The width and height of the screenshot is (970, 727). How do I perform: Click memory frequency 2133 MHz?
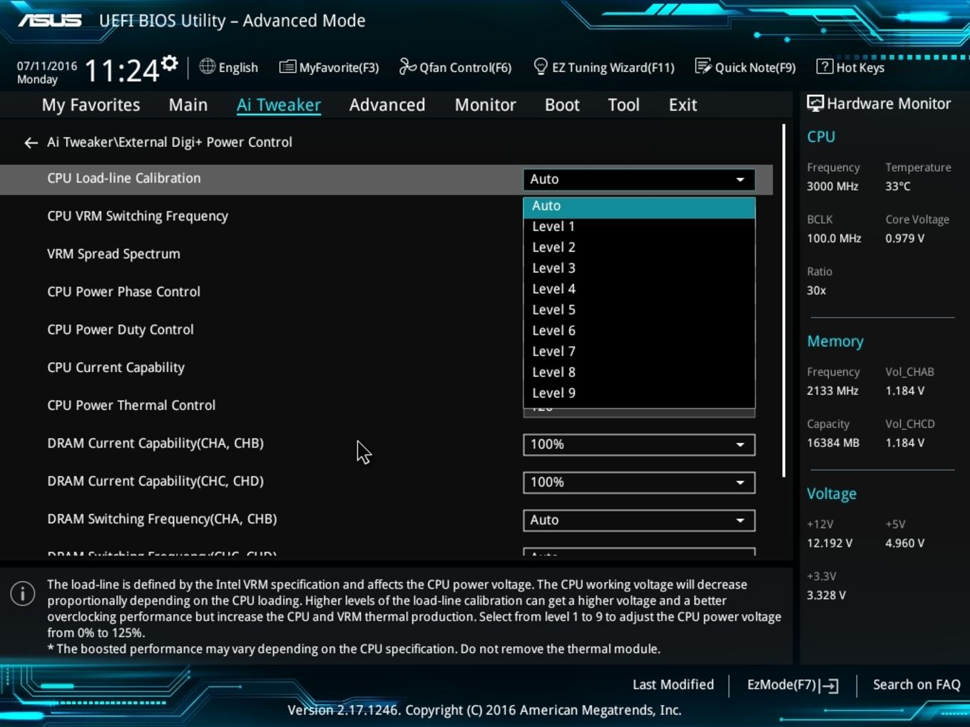832,391
